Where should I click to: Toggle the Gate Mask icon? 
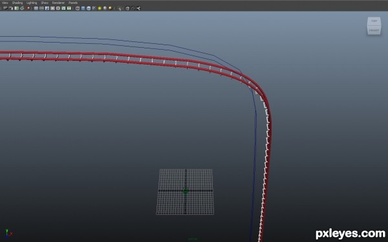[52, 8]
